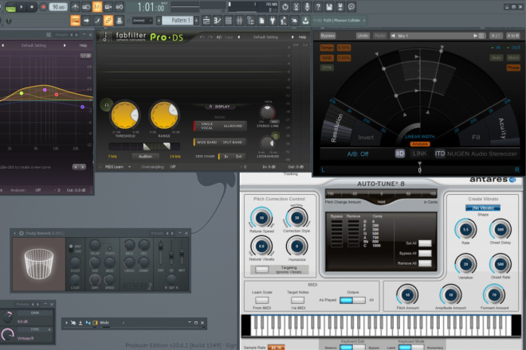Toggle the orange typing keyboard to piano icon
526x350 pixels.
click(x=75, y=21)
